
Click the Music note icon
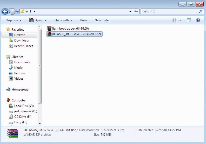[x=11, y=68]
